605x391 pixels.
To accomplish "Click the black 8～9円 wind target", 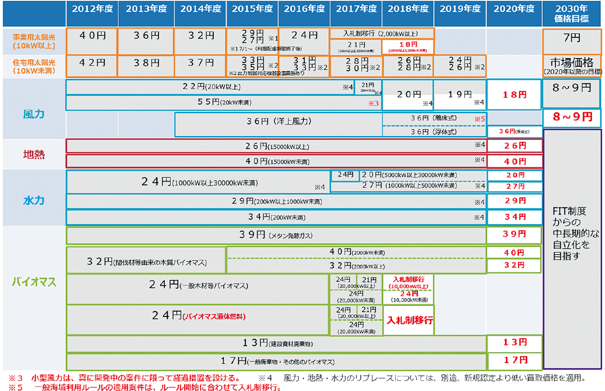I will [572, 94].
